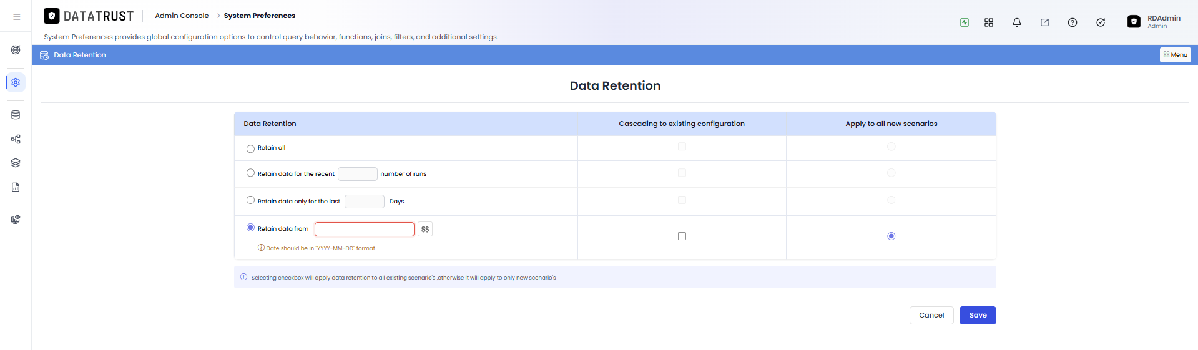
Task: Click the Save button
Action: click(x=978, y=315)
